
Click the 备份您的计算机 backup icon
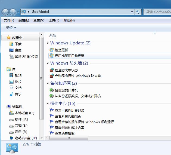[x=52, y=90]
